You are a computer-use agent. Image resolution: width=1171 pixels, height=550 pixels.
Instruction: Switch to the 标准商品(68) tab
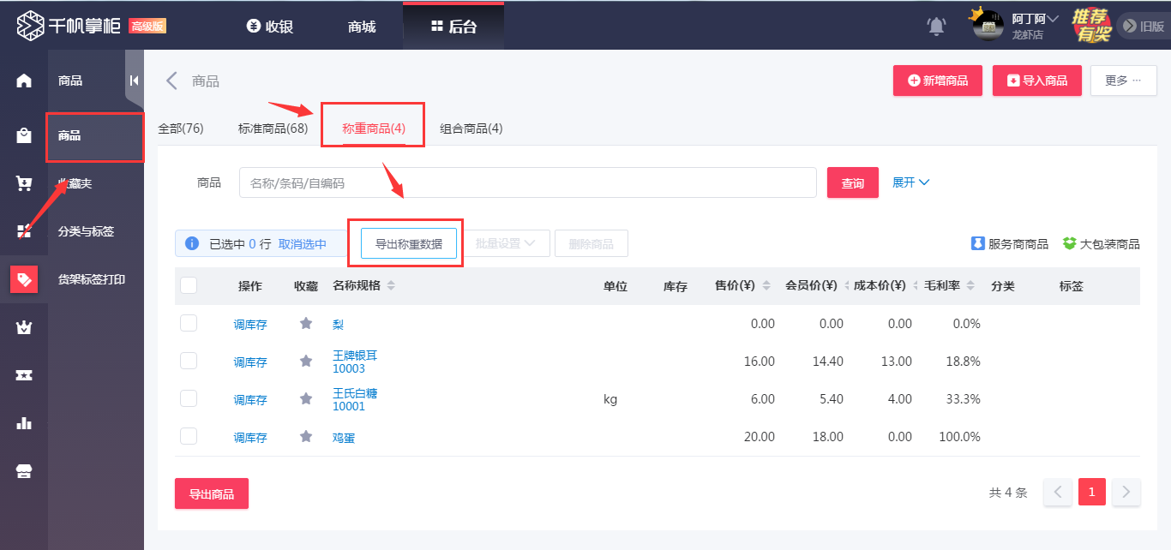[272, 128]
